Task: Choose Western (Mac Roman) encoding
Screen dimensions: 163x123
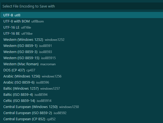Action: (x=82, y=64)
